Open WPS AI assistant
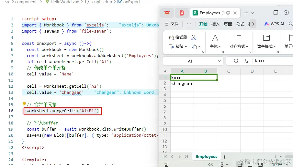Screen dimensions: 293x167 coord(274,24)
